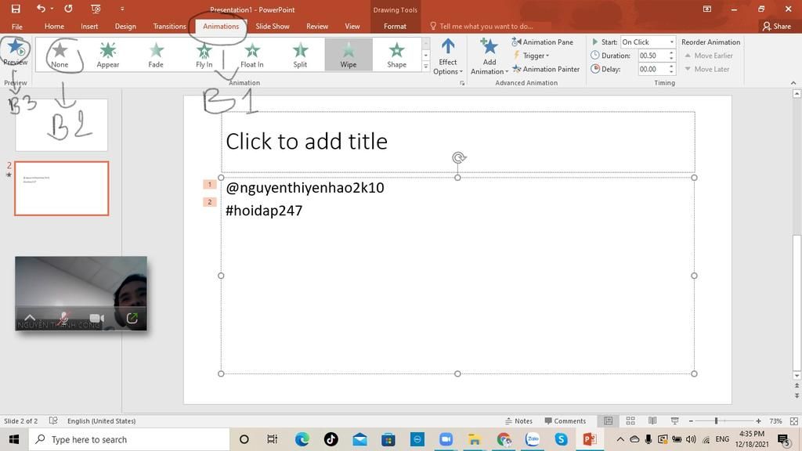Expand the animation gallery More arrow
The width and height of the screenshot is (802, 451).
point(425,67)
